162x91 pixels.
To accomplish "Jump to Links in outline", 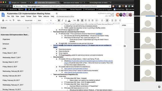I will coord(4,48).
